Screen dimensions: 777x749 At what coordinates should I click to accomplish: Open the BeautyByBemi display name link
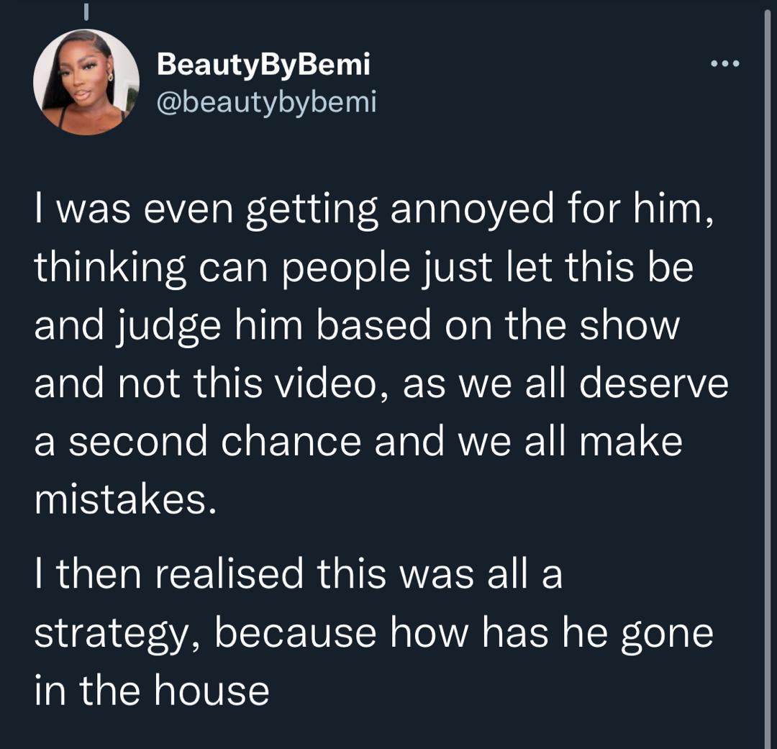click(x=263, y=65)
